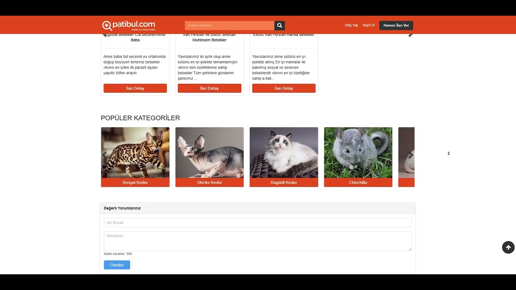The width and height of the screenshot is (516, 290).
Task: Open the Giriş Yap link
Action: coord(351,25)
